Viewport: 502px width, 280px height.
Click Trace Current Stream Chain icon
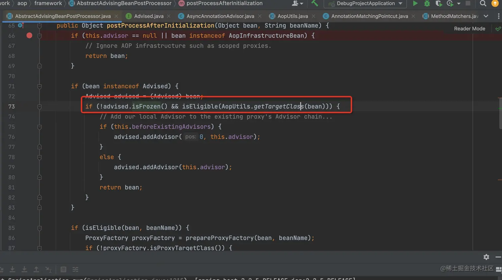75,269
